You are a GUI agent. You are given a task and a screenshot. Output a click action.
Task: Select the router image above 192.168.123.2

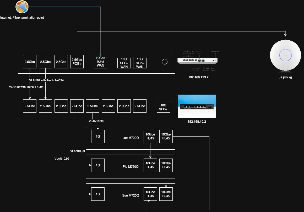199,61
